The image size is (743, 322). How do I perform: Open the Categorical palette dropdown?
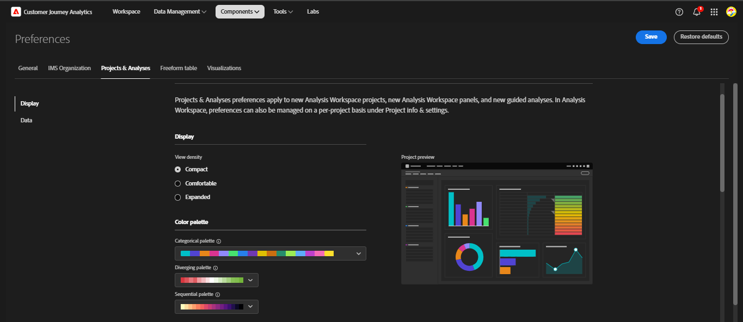coord(358,253)
